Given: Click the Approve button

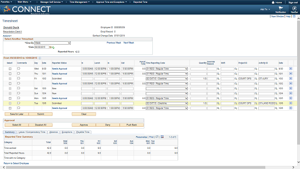Looking at the screenshot, I should [84, 125].
